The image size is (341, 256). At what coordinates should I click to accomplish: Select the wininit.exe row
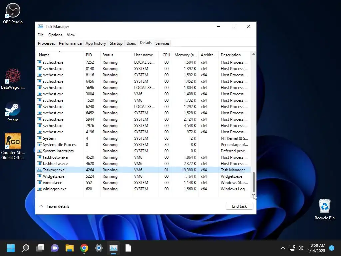[x=143, y=183]
